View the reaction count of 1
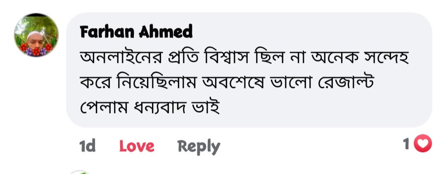Screen dimensions: 446x174 point(407,144)
